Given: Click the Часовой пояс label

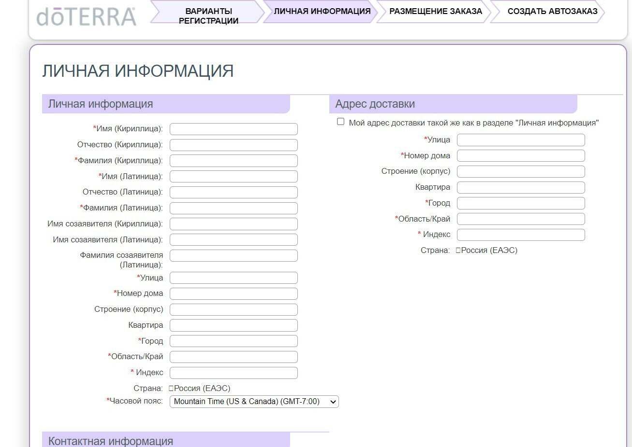Looking at the screenshot, I should (x=135, y=401).
